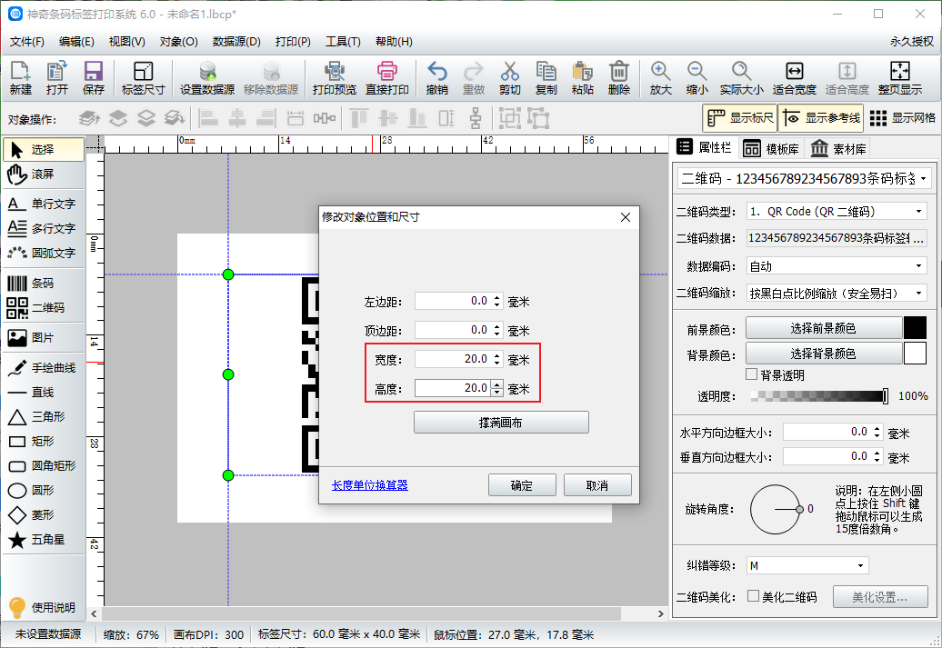
Task: Click the 实际大小 actual size icon
Action: coord(741,78)
